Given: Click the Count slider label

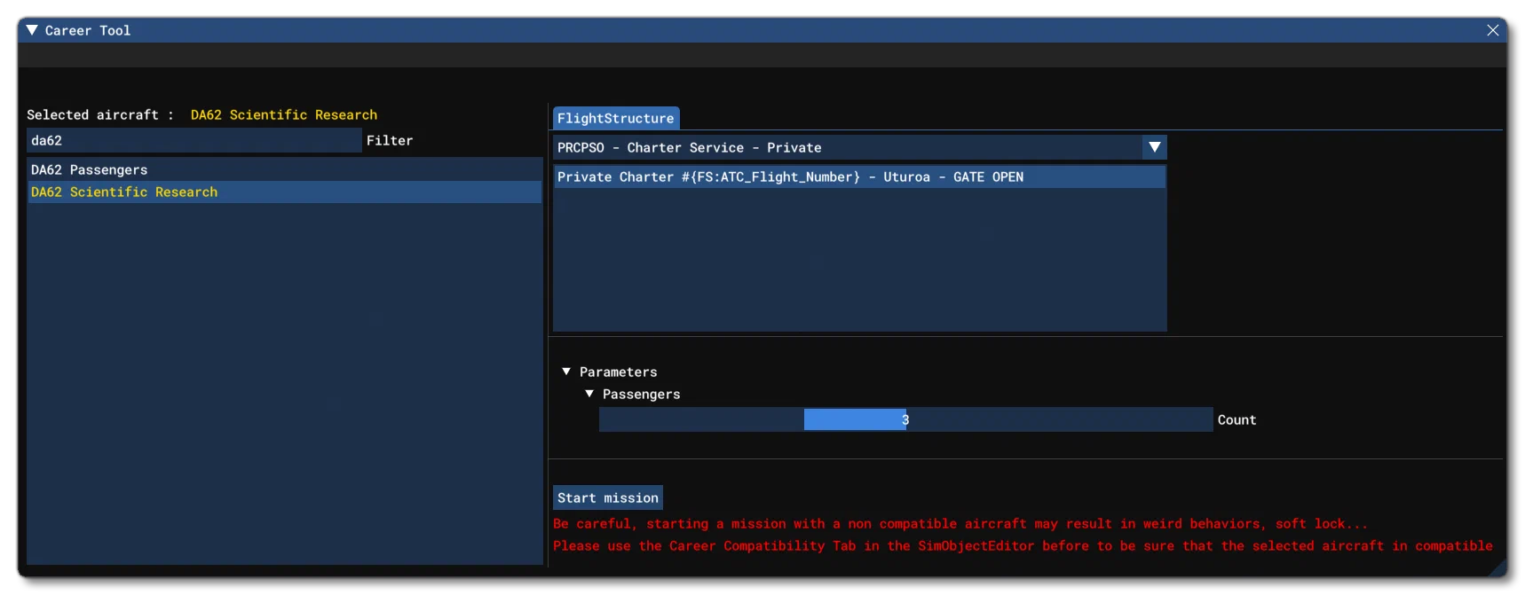Looking at the screenshot, I should tap(1237, 419).
